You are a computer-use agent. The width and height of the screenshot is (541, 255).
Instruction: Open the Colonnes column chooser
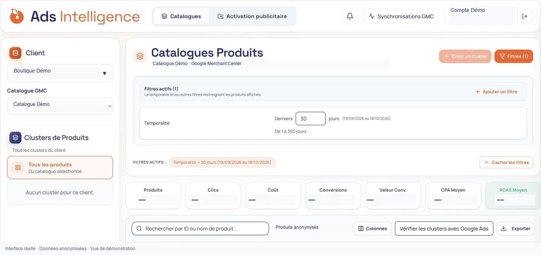(373, 228)
